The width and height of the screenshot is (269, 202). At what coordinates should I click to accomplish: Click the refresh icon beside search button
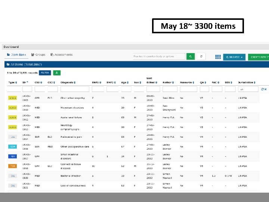pyautogui.click(x=201, y=56)
